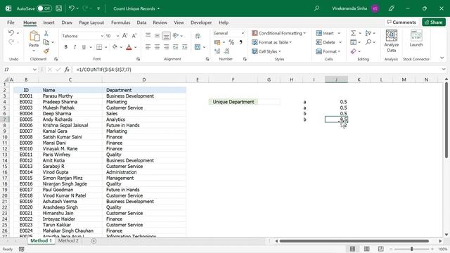Toggle Align Right horizontal alignment
This screenshot has width=450, height=253.
(x=166, y=47)
